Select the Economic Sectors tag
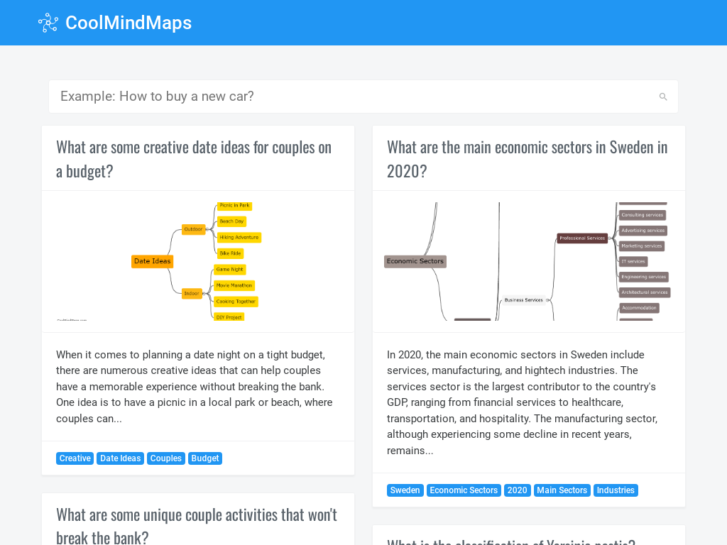 pos(464,490)
